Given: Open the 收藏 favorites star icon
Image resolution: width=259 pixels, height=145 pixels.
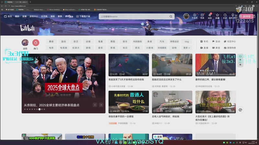Looking at the screenshot, I should pos(217,16).
